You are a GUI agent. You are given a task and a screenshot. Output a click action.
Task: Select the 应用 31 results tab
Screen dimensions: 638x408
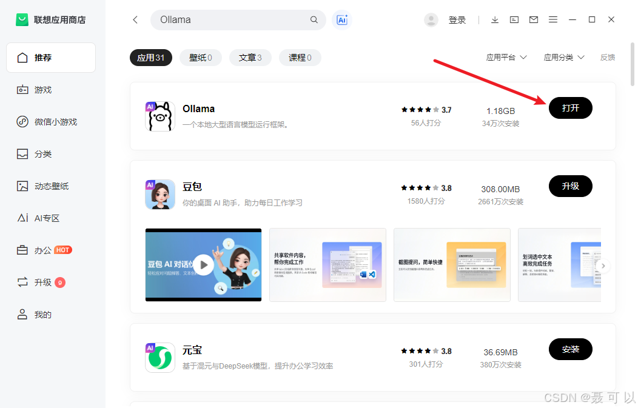(151, 58)
